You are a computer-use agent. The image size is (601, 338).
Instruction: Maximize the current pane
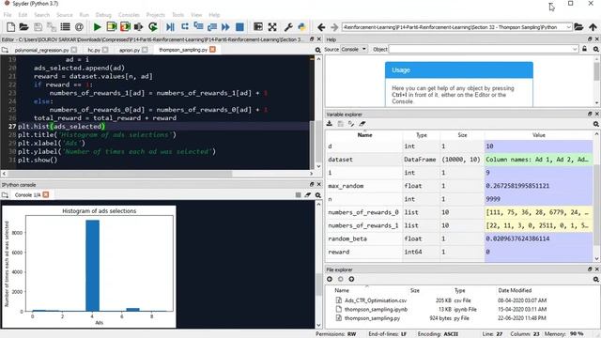(x=258, y=27)
